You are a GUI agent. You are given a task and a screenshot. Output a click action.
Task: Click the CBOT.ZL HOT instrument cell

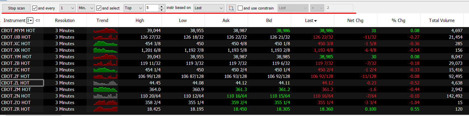(x=22, y=83)
